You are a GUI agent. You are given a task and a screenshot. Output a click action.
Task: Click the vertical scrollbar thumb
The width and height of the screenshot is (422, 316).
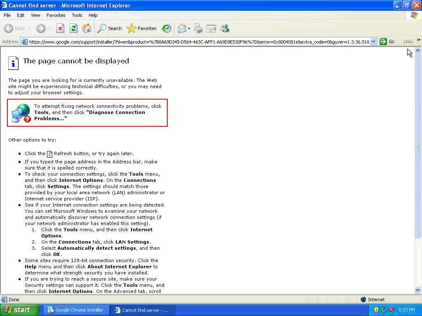point(418,146)
